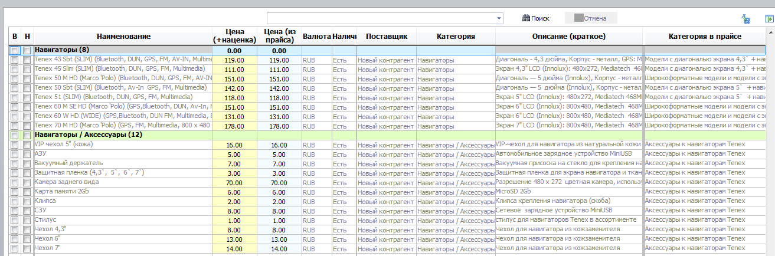Click the Категория в прайсе column header
Viewport: 775px width, 256px height.
(x=705, y=37)
